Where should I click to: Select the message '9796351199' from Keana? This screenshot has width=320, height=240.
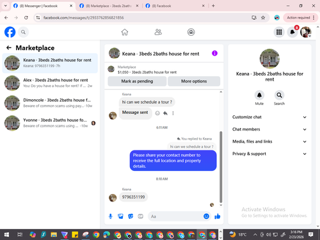click(x=133, y=197)
